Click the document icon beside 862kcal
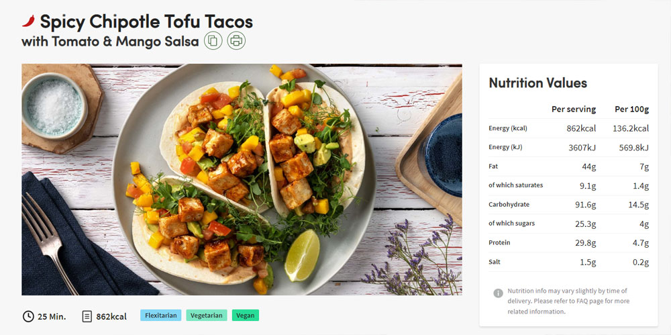Viewport: 671px width, 335px height. pos(87,317)
